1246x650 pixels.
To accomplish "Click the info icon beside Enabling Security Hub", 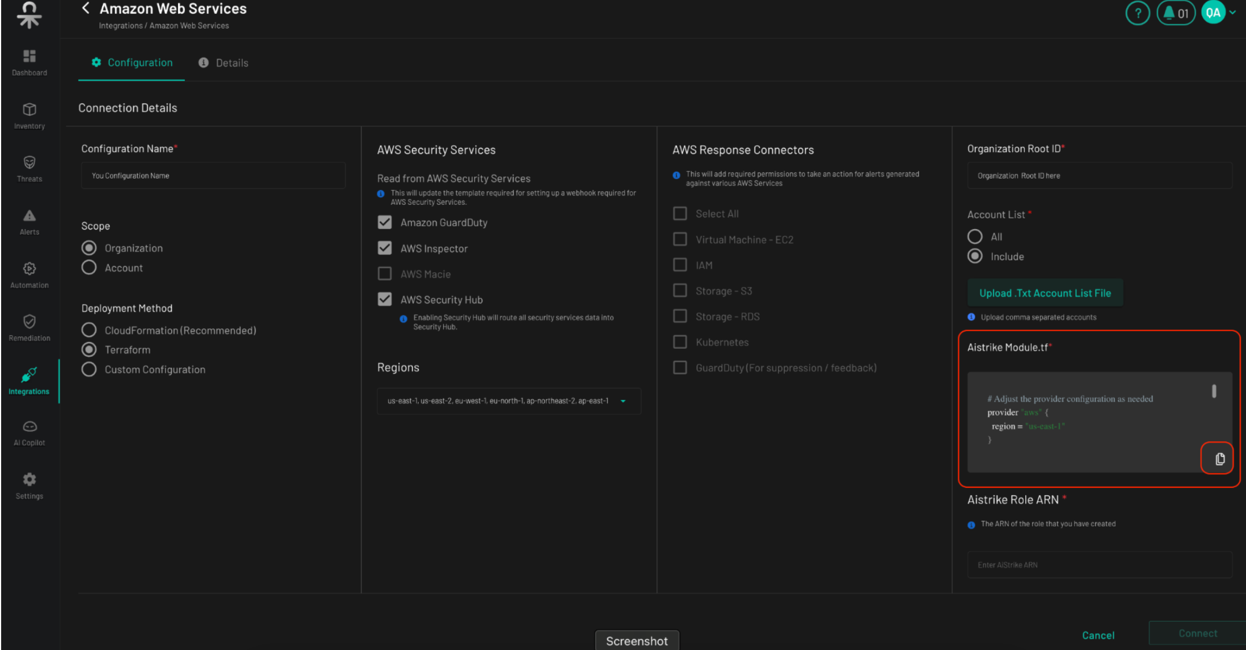I will tap(403, 319).
